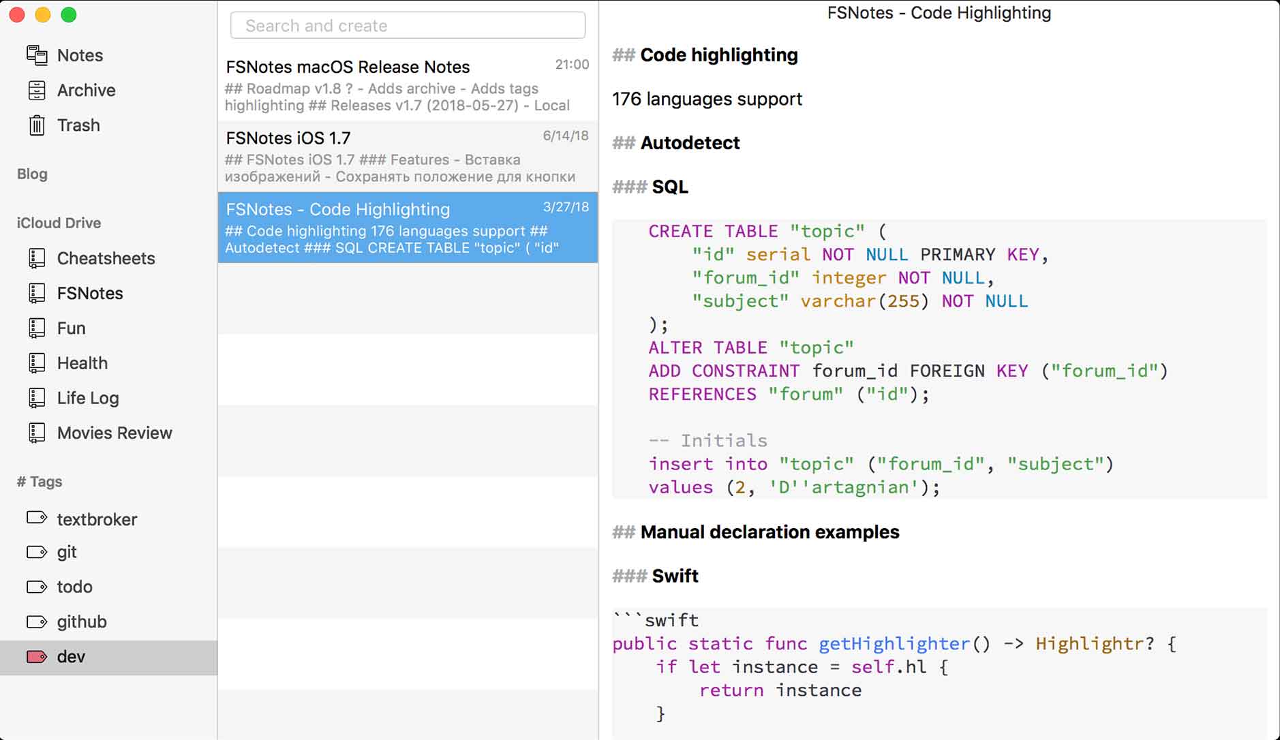Screen dimensions: 1280x740
Task: Click the red dev tag icon
Action: 37,657
